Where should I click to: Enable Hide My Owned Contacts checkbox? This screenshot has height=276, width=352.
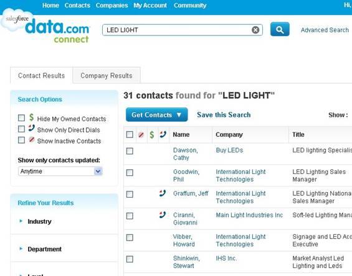(21, 118)
